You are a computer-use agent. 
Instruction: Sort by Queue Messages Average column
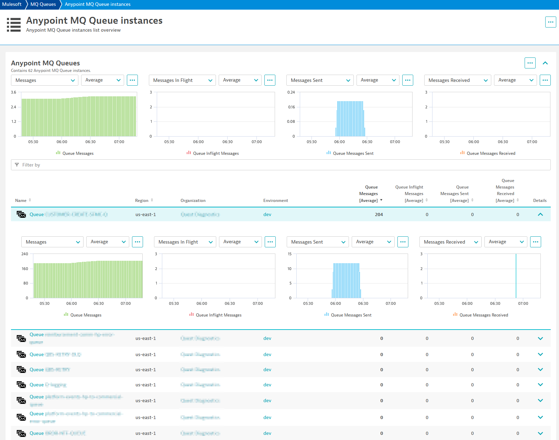(x=371, y=194)
